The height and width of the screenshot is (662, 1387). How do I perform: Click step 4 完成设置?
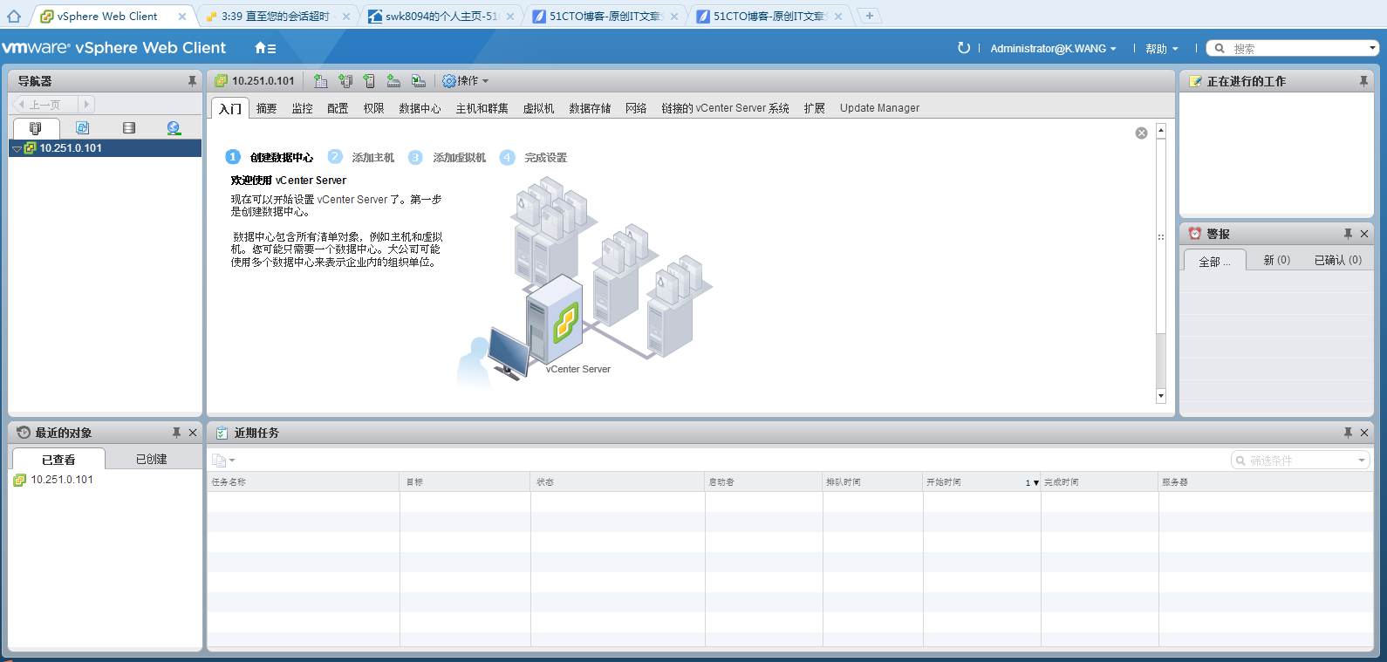533,157
